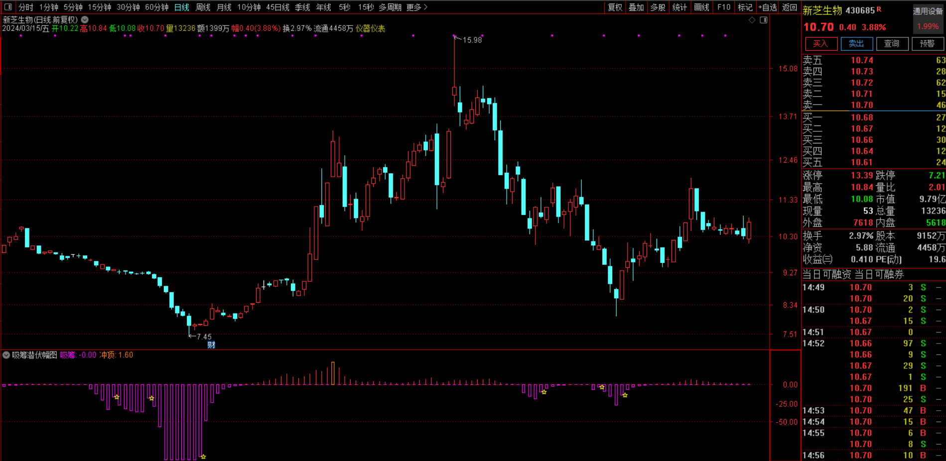Click the 财 financial marker on chart
Viewport: 946px width, 461px height.
[x=211, y=345]
